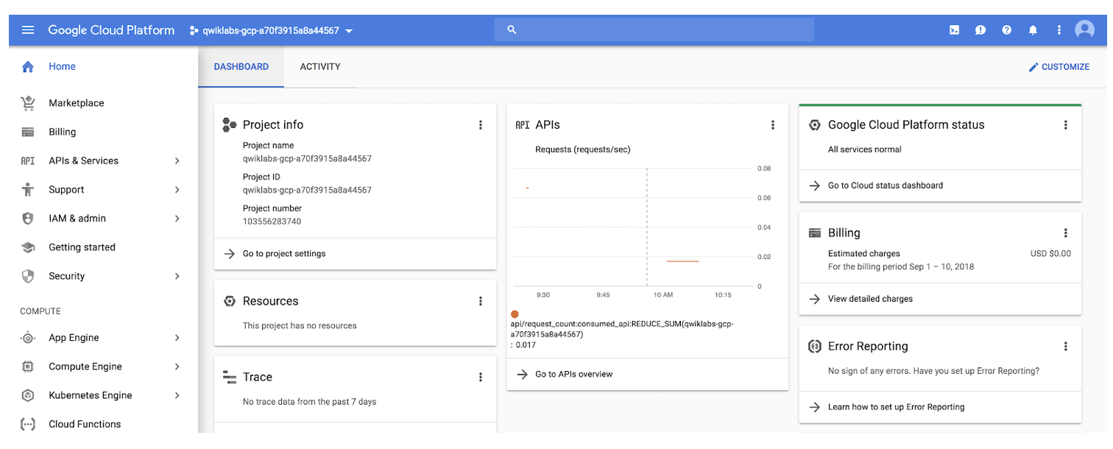
Task: Expand the APIs & Services submenu arrow
Action: coord(177,161)
